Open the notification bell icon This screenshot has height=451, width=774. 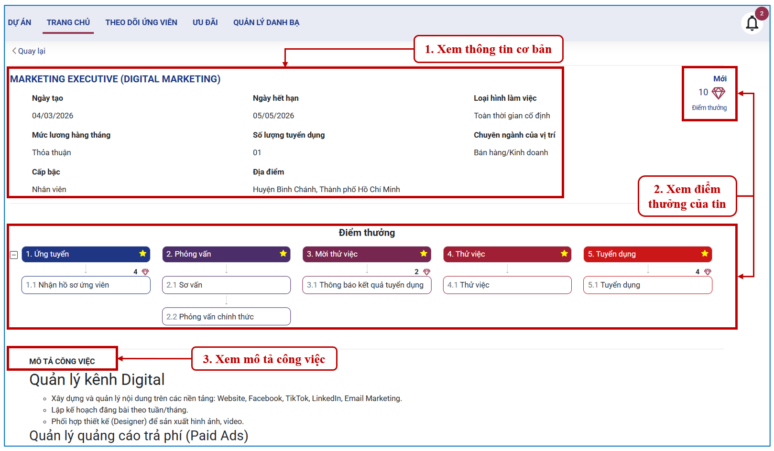[x=752, y=23]
